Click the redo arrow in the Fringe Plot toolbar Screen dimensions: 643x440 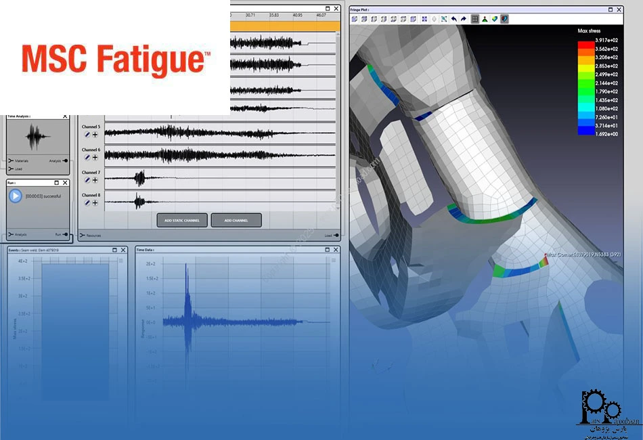pyautogui.click(x=463, y=18)
